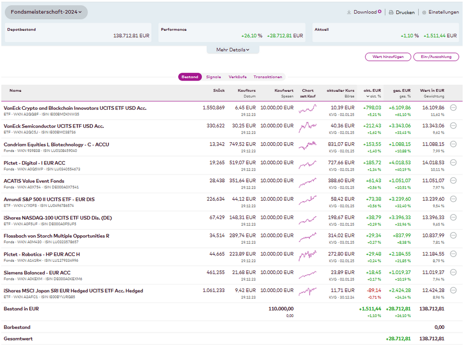Image resolution: width=463 pixels, height=353 pixels.
Task: Switch to the Signale tab
Action: click(213, 77)
